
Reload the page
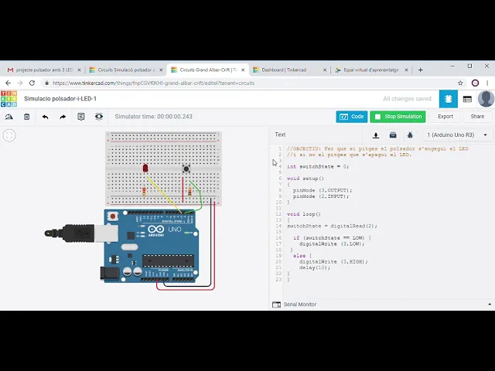[32, 83]
